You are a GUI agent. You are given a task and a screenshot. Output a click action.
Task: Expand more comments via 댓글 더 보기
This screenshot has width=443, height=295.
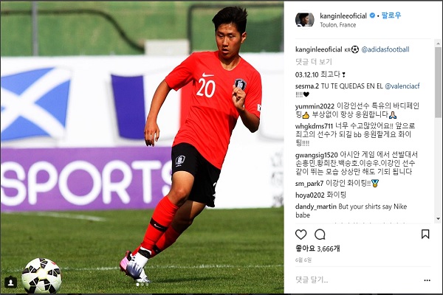[x=314, y=61]
